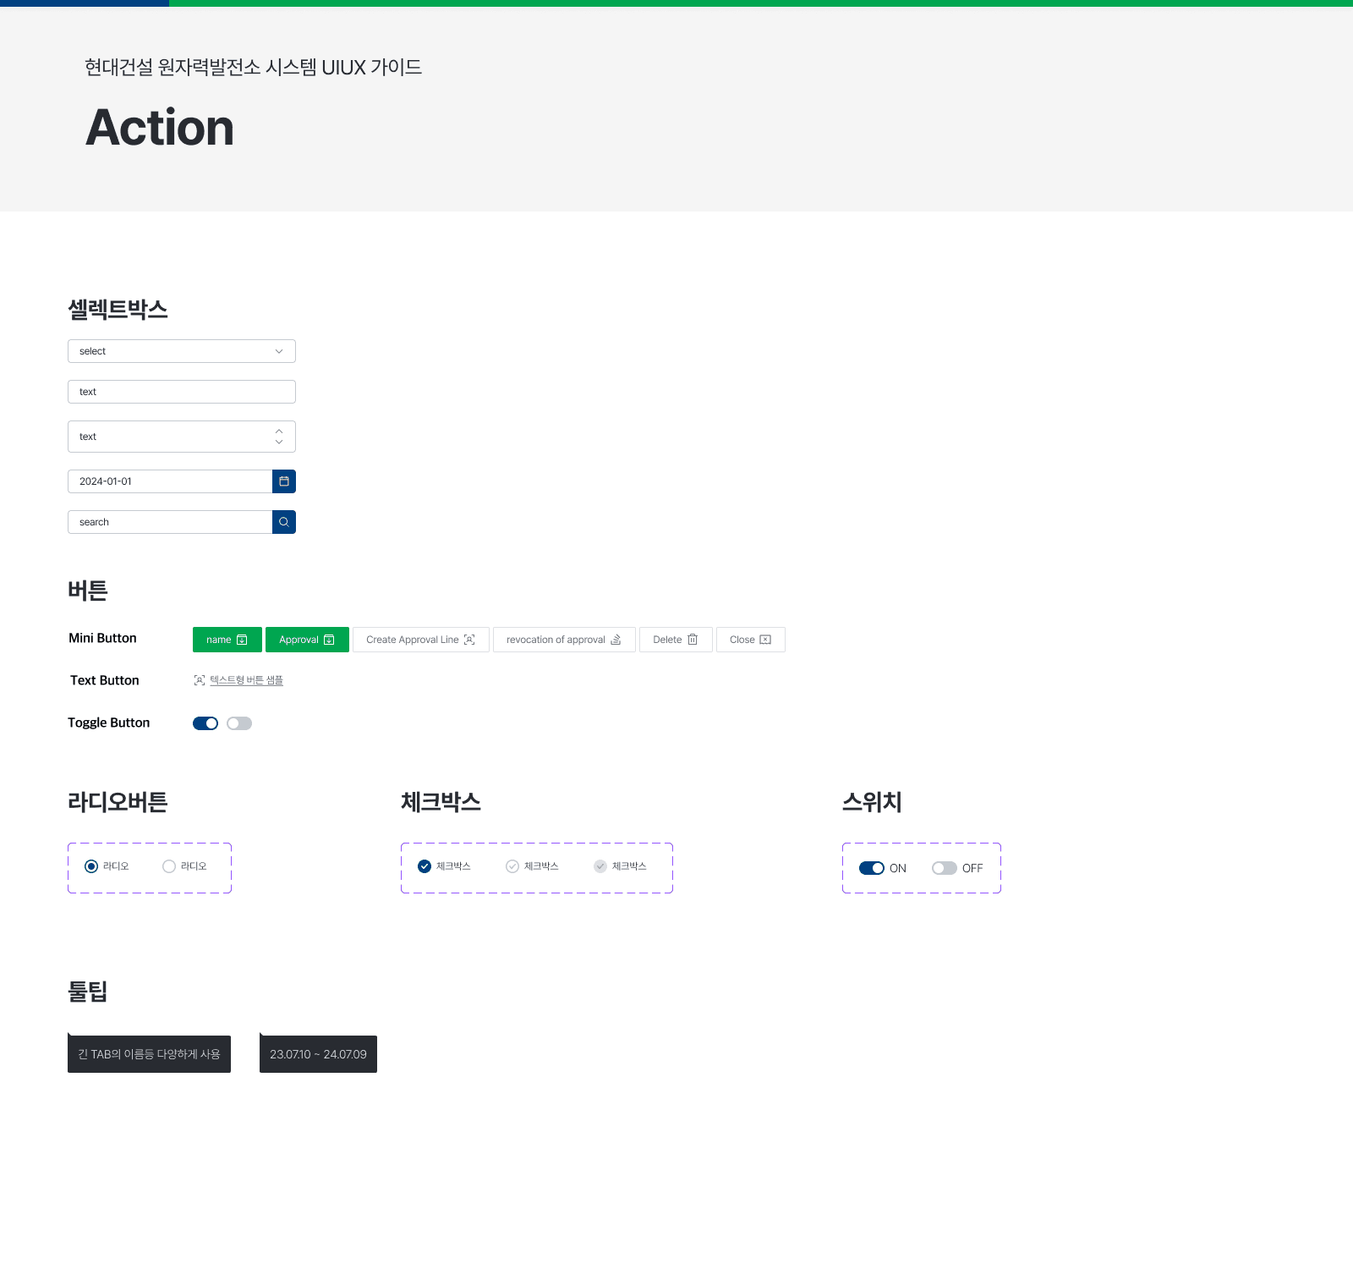Click the download icon on name button
The image size is (1353, 1286).
(x=242, y=640)
